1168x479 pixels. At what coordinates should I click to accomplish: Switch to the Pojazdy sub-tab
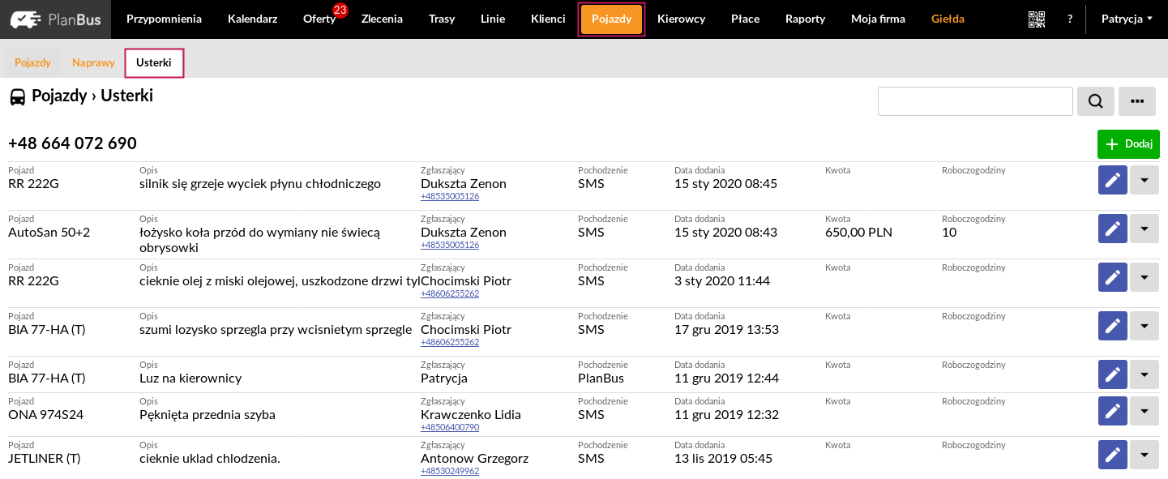coord(32,62)
